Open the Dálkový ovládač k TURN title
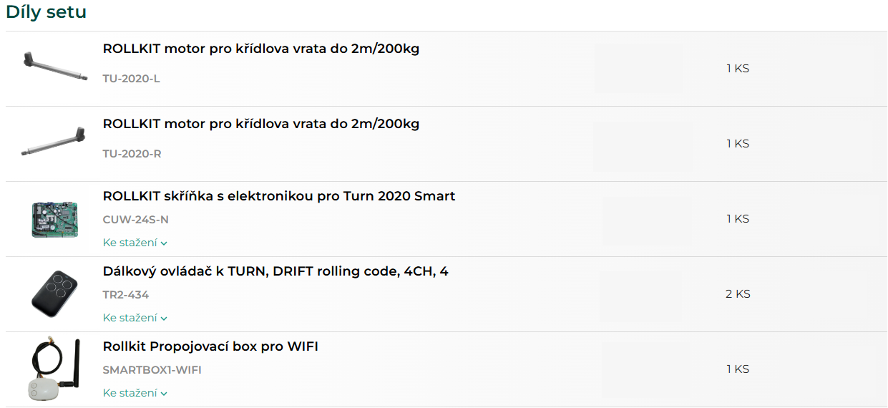The height and width of the screenshot is (408, 888). click(x=275, y=272)
